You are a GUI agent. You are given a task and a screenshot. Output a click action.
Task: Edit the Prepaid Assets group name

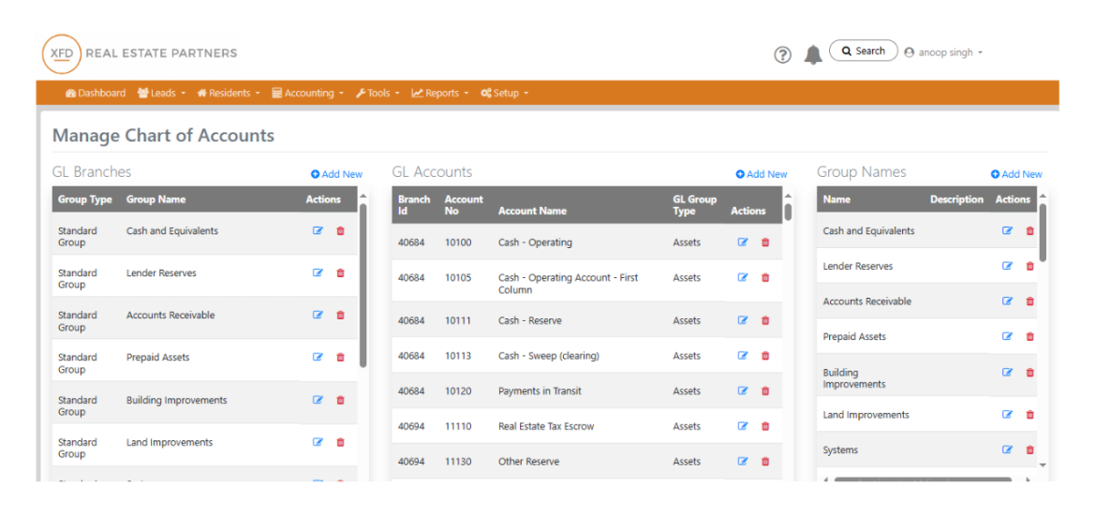point(1007,337)
